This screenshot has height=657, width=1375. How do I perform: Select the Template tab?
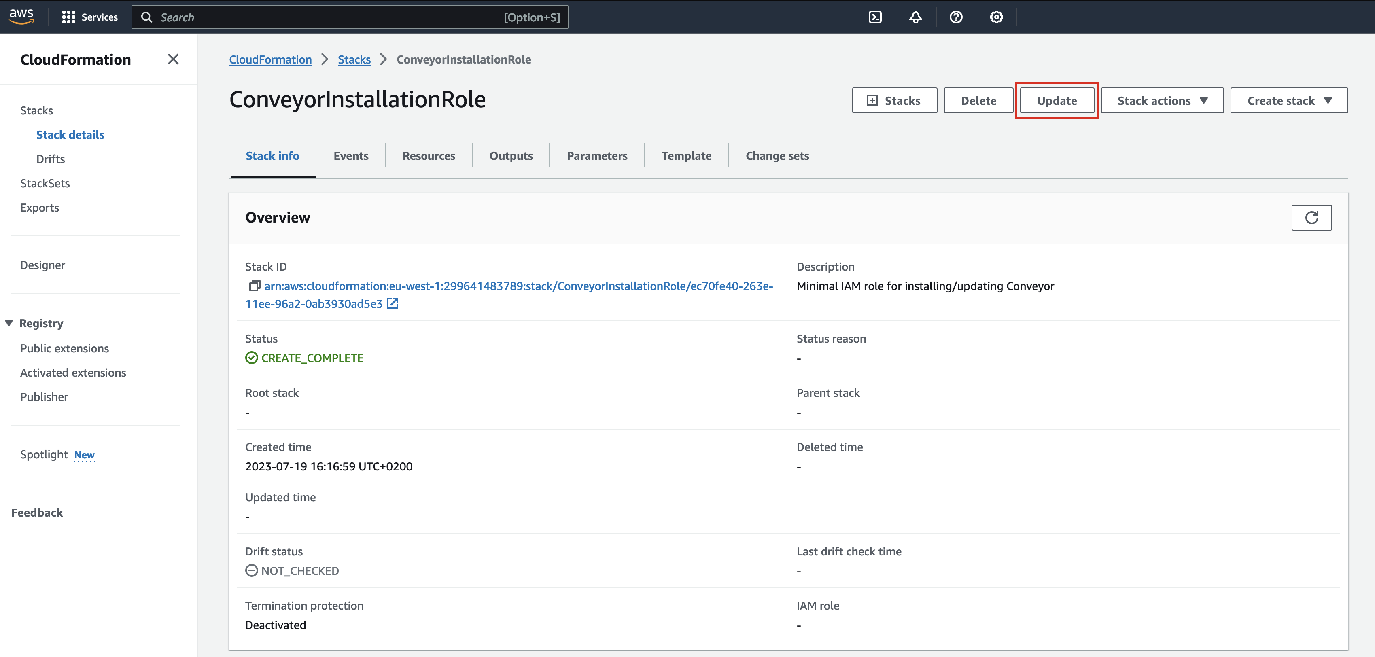tap(687, 155)
